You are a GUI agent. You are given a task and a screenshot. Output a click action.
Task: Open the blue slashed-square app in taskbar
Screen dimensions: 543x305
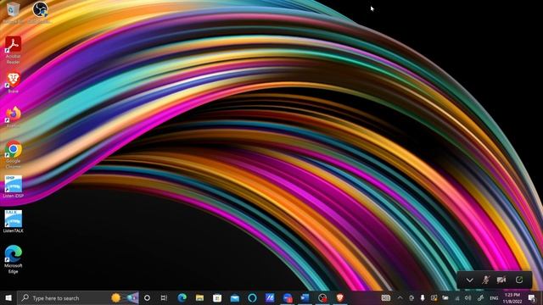tap(270, 297)
